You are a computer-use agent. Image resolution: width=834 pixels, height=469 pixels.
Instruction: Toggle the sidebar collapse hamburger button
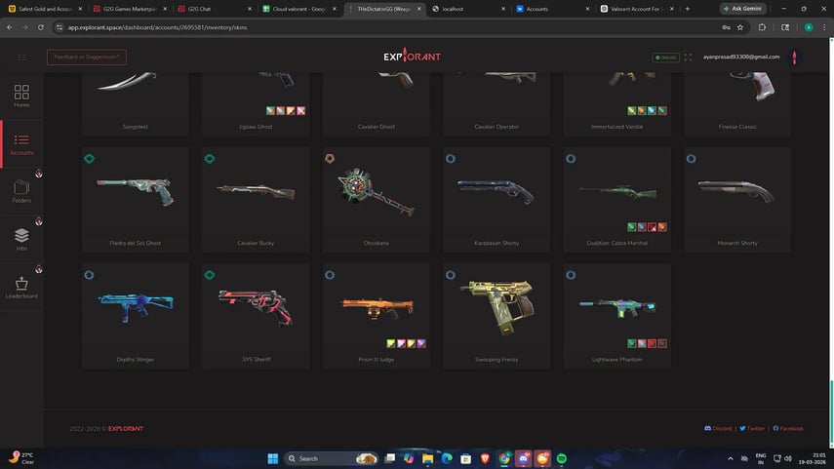click(22, 57)
